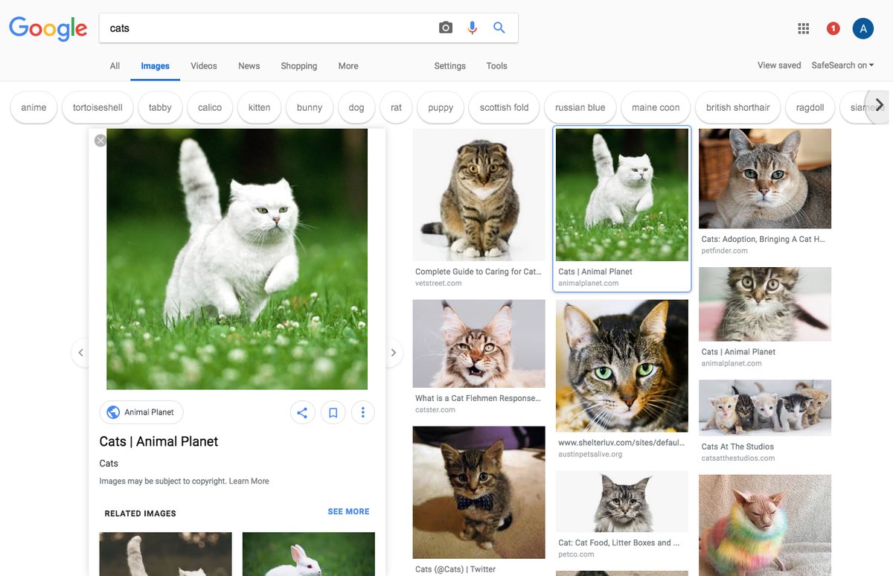
Task: Share the Animal Planet cat image
Action: click(x=303, y=412)
